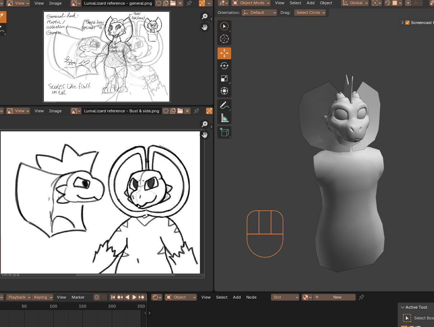Toggle pin on Bust & side.png image

click(x=196, y=111)
